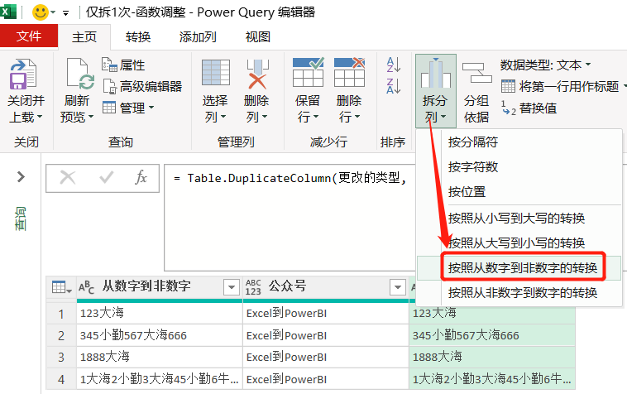Click cell 123大海 in first column
Screen dimensions: 627x394
tap(160, 313)
